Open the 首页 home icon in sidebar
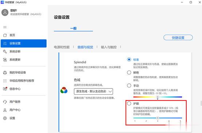Screen dimensions: 202x133 pyautogui.click(x=5, y=35)
